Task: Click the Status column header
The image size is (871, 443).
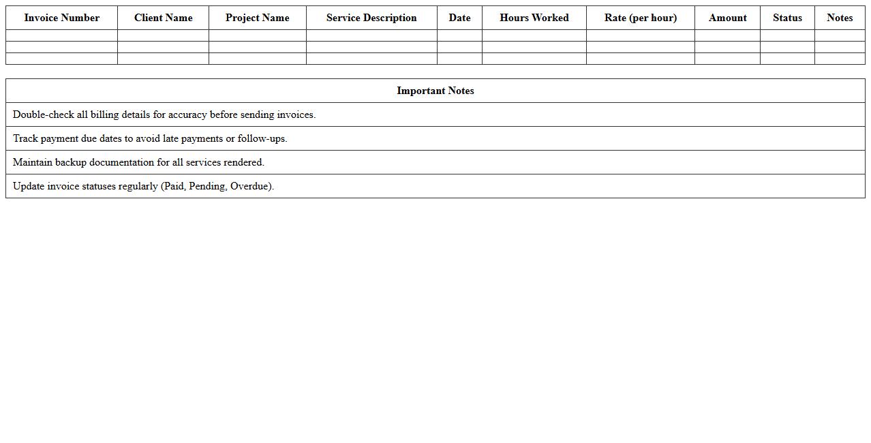Action: coord(787,18)
